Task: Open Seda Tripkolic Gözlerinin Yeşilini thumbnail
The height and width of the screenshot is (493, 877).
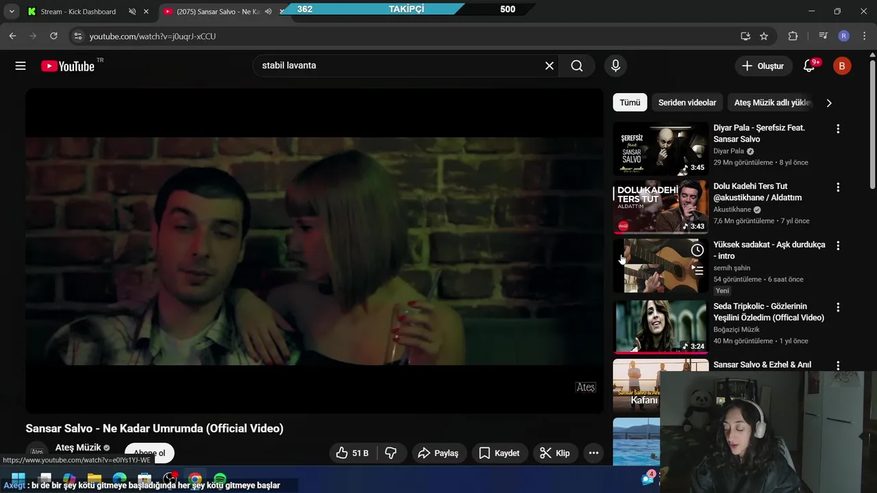Action: point(660,327)
